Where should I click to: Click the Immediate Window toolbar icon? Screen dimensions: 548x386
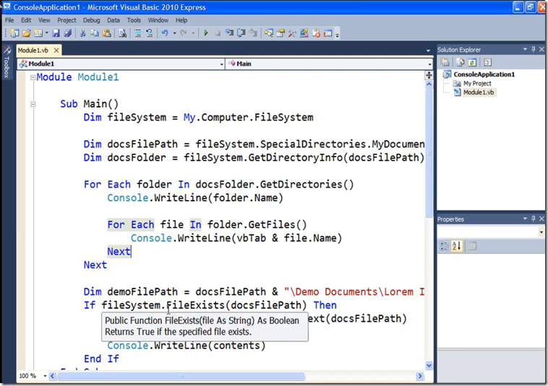(327, 33)
